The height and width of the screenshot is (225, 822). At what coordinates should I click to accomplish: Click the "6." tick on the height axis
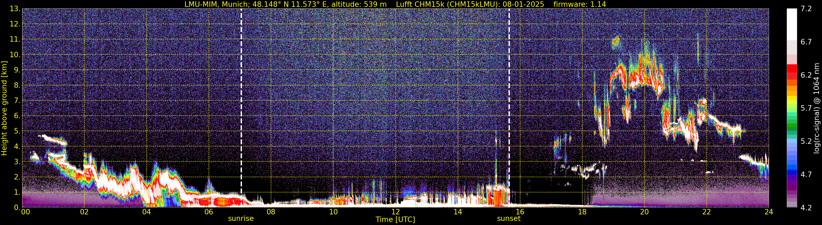click(17, 116)
